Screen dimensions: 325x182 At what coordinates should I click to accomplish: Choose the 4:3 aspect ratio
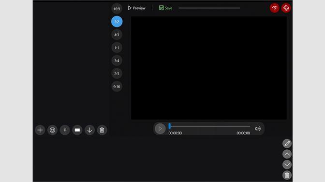click(117, 35)
